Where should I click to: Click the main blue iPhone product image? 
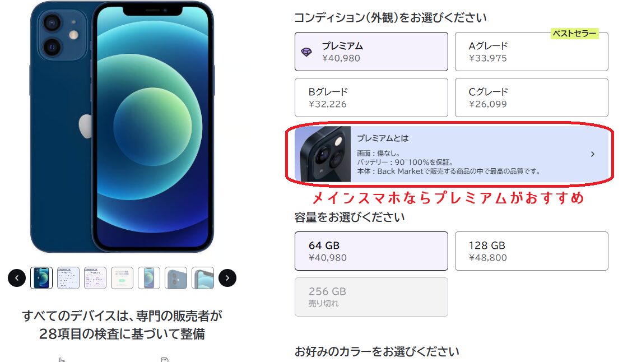(x=122, y=127)
